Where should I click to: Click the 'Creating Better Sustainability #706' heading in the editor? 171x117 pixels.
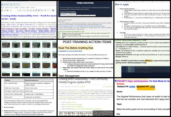pos(29,17)
